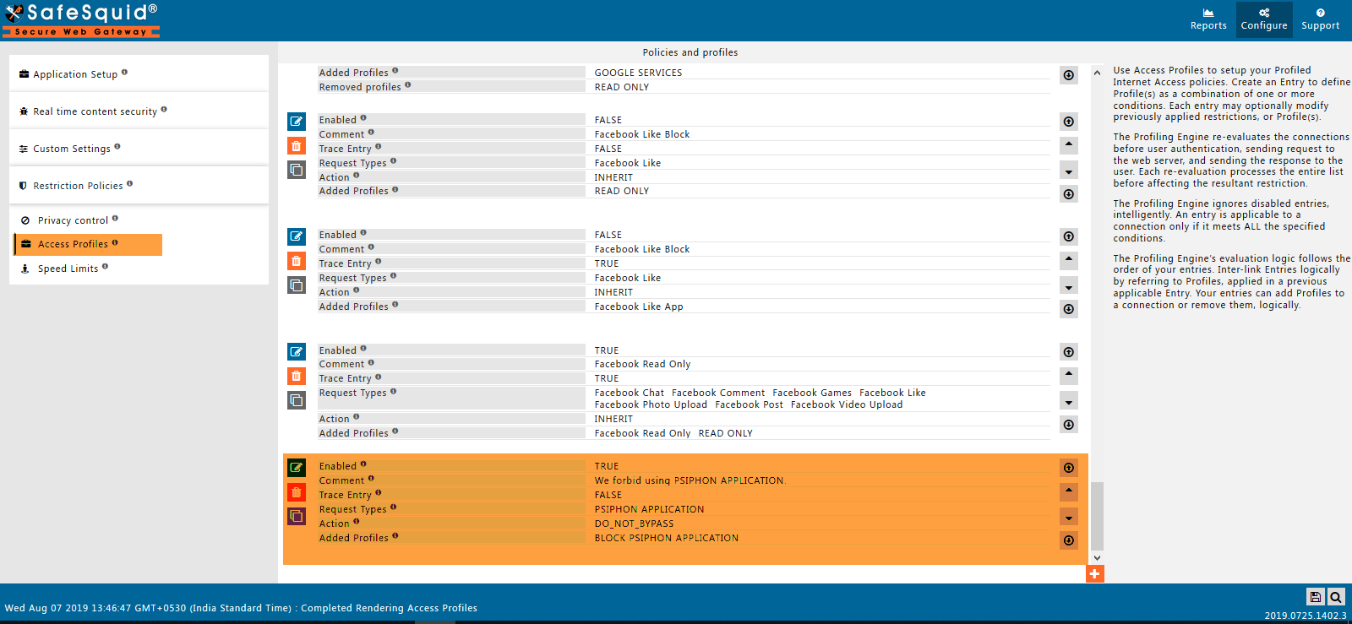This screenshot has height=624, width=1352.
Task: Clone the Facebook Read Only entry
Action: pos(297,400)
